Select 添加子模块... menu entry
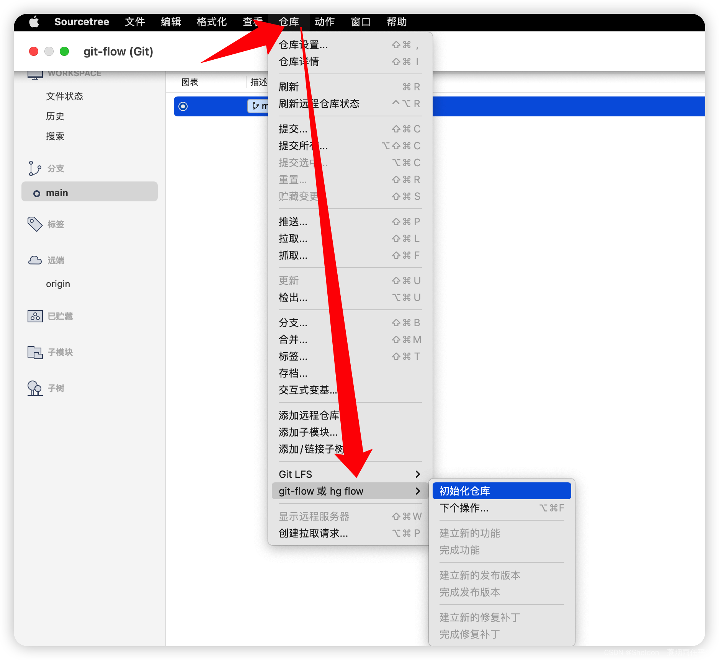 (x=350, y=432)
